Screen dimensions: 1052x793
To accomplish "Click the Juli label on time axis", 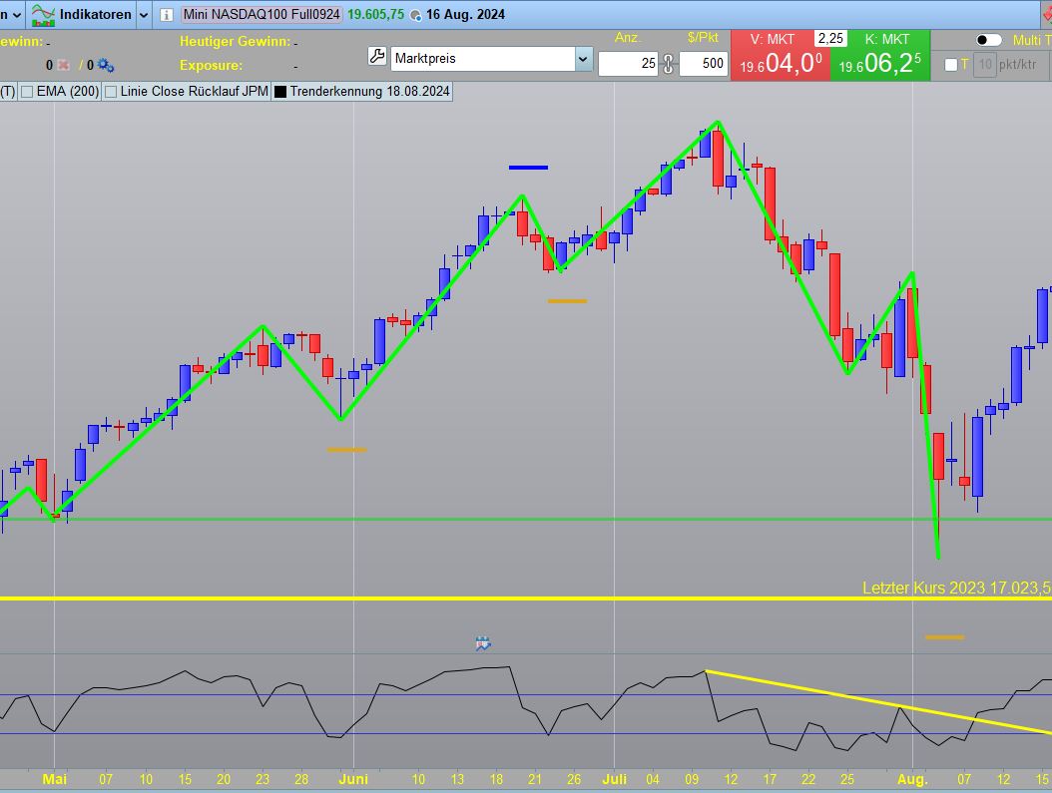I will tap(615, 779).
